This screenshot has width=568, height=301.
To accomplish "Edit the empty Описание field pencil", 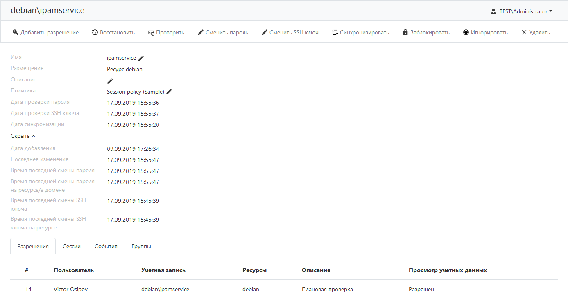I will pyautogui.click(x=110, y=81).
